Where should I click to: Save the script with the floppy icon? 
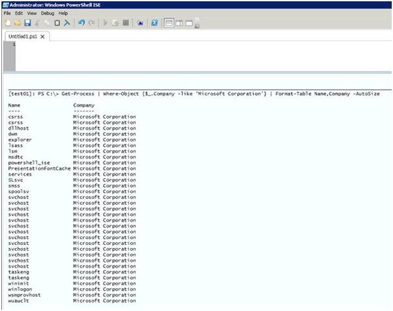(x=28, y=23)
